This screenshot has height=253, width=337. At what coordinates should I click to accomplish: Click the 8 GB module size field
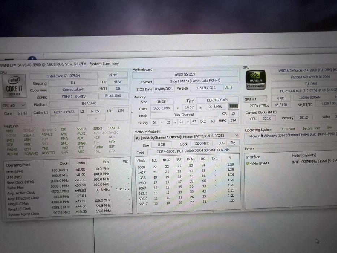pos(161,145)
